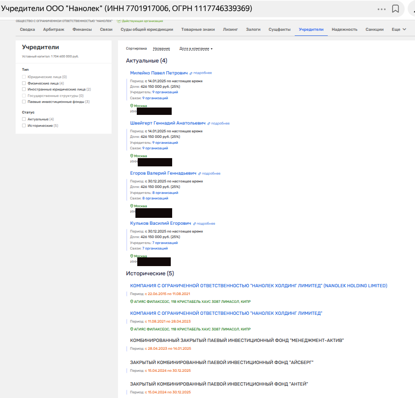The image size is (415, 398).
Task: Click the link icon beside Кульков Василий Егорович
Action: coord(194,224)
